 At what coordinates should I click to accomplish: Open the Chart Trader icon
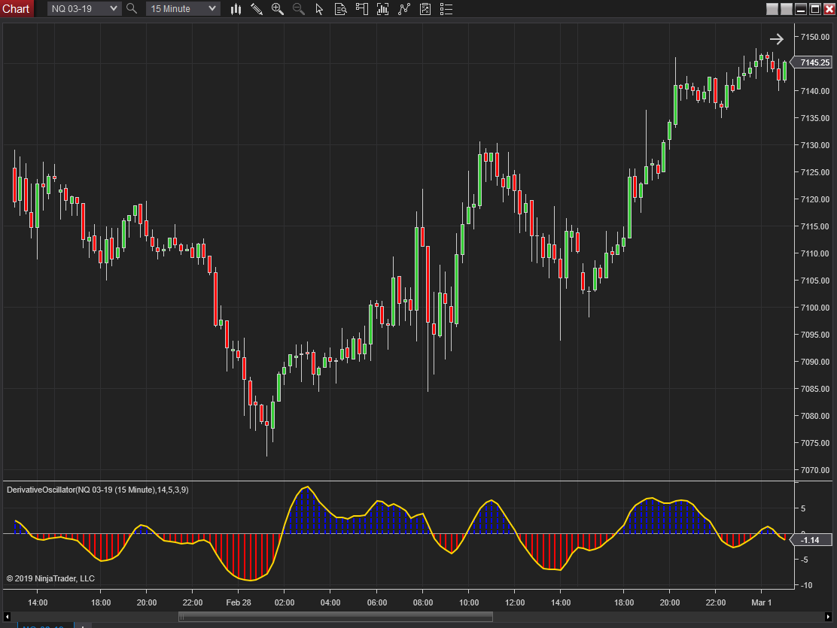[362, 9]
